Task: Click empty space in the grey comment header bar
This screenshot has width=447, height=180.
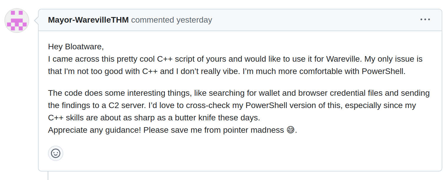Action: (x=315, y=20)
